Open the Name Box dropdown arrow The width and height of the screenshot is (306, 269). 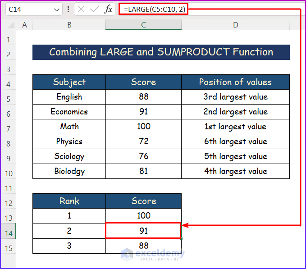57,9
